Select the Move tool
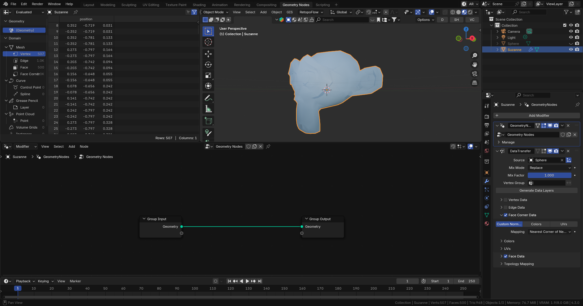The width and height of the screenshot is (583, 306). [x=208, y=54]
